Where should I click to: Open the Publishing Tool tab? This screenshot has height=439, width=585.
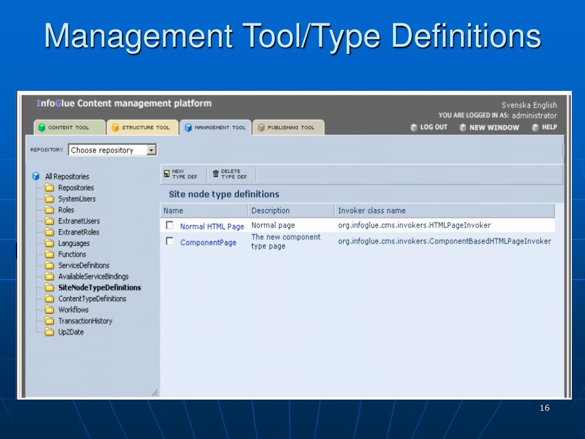click(288, 127)
